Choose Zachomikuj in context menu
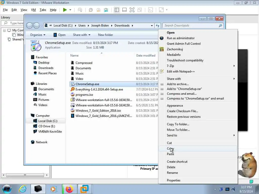Viewport: 259px width, 194px height. pos(175,49)
